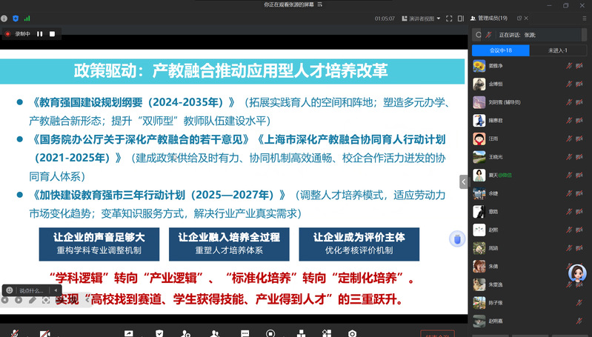
Task: Click the red 录制中 recording indicator
Action: coord(7,34)
